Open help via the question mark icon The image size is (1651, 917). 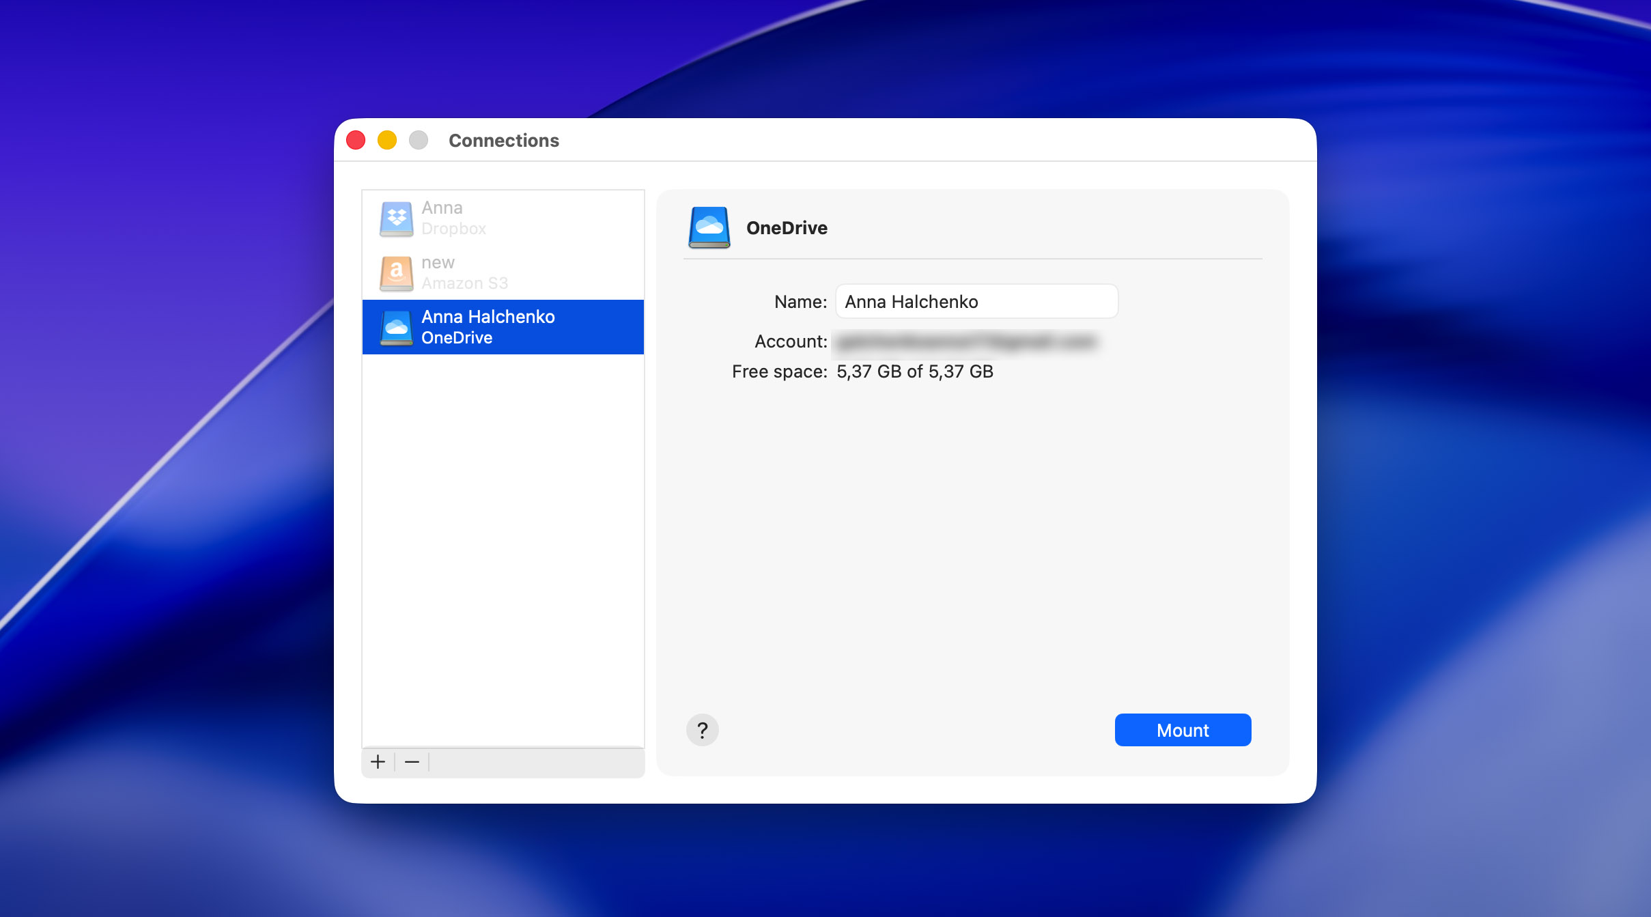point(703,729)
